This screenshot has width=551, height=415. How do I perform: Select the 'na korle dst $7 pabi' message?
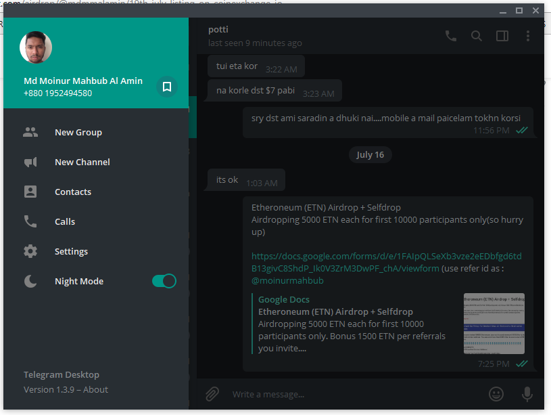point(274,91)
